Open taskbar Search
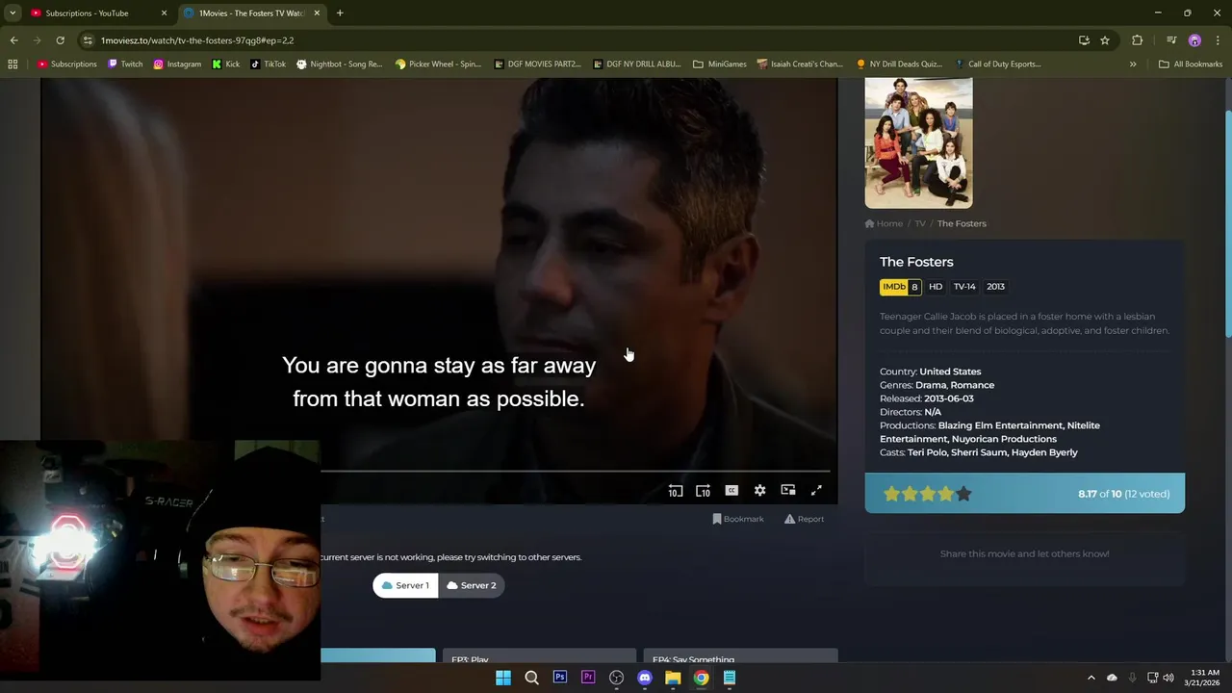Screen dimensions: 1232x693 [531, 678]
